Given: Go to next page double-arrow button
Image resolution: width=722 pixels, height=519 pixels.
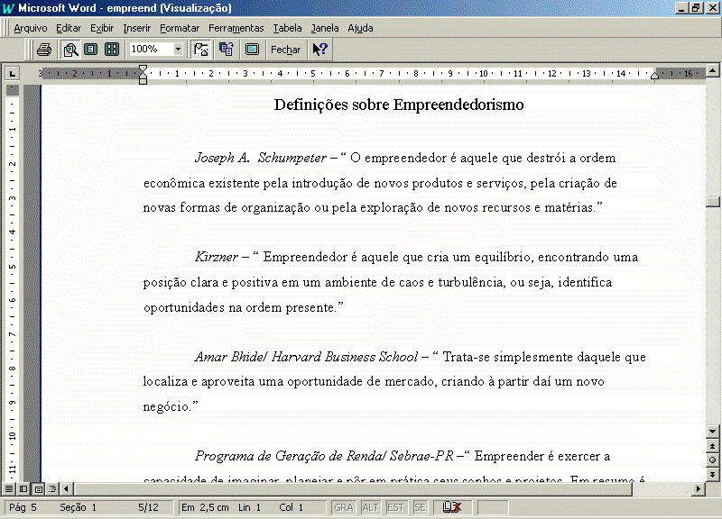Looking at the screenshot, I should pyautogui.click(x=712, y=475).
